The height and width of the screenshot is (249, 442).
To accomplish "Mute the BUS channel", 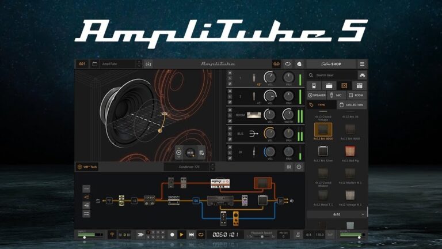I will click(x=230, y=129).
